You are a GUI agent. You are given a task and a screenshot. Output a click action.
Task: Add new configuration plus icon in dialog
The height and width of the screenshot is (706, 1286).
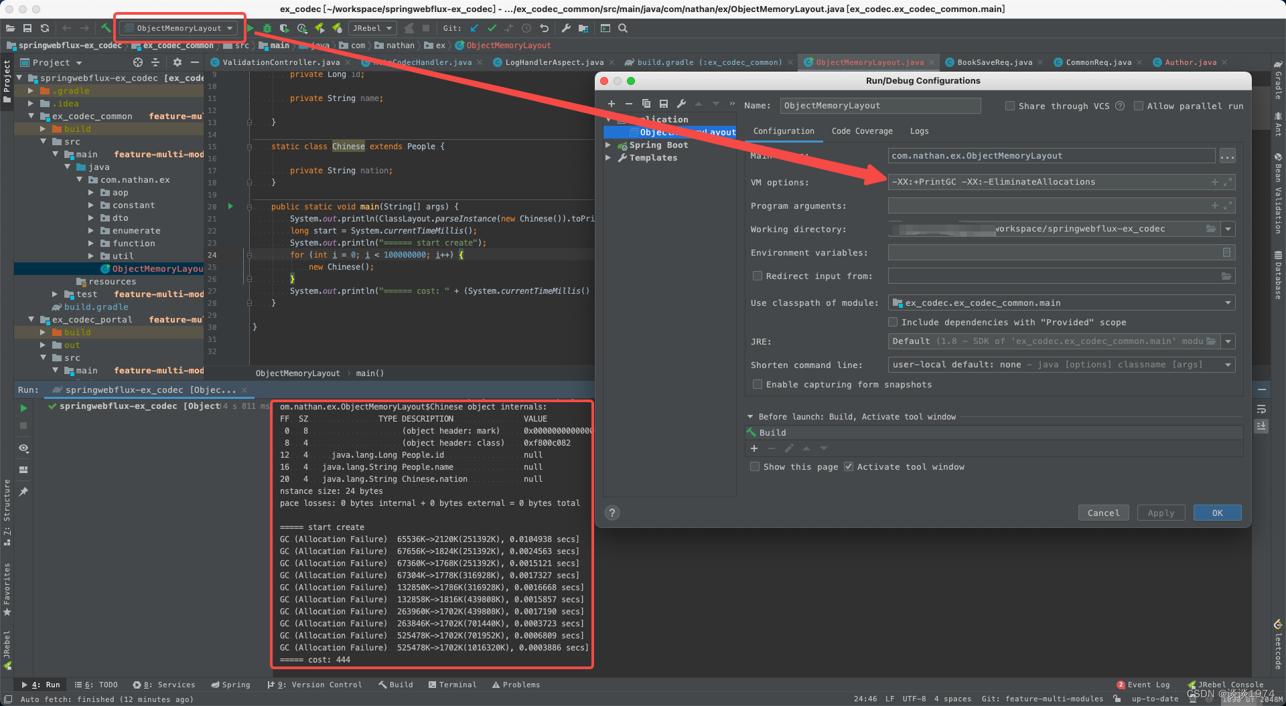pos(612,104)
